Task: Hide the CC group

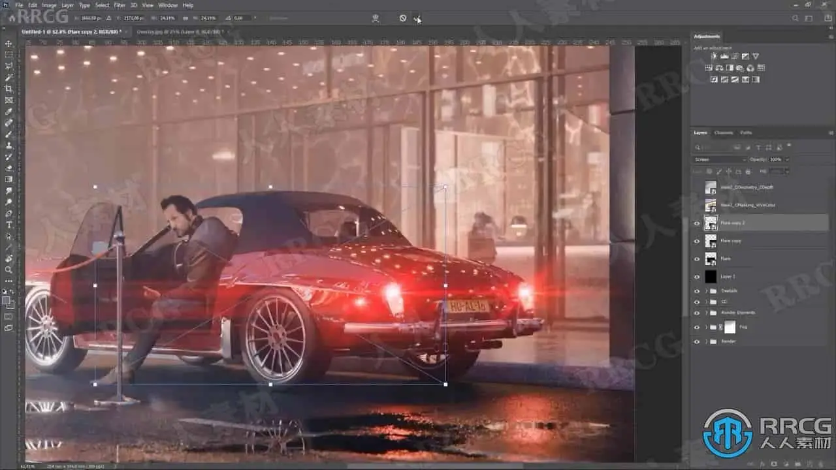Action: pyautogui.click(x=697, y=302)
